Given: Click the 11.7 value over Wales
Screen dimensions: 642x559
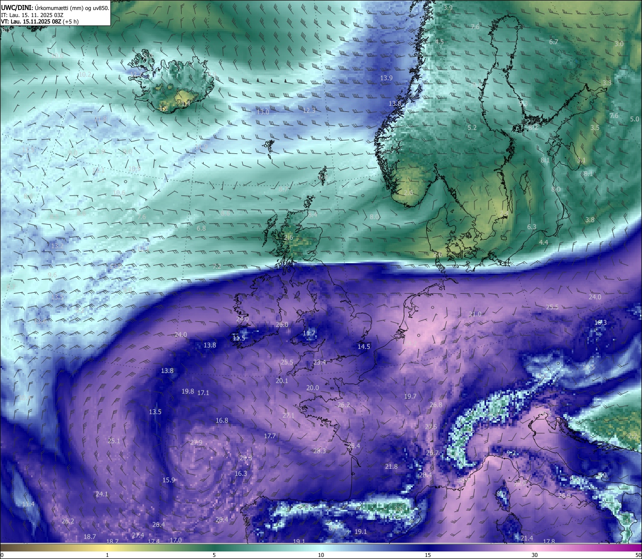Looking at the screenshot, I should point(309,333).
